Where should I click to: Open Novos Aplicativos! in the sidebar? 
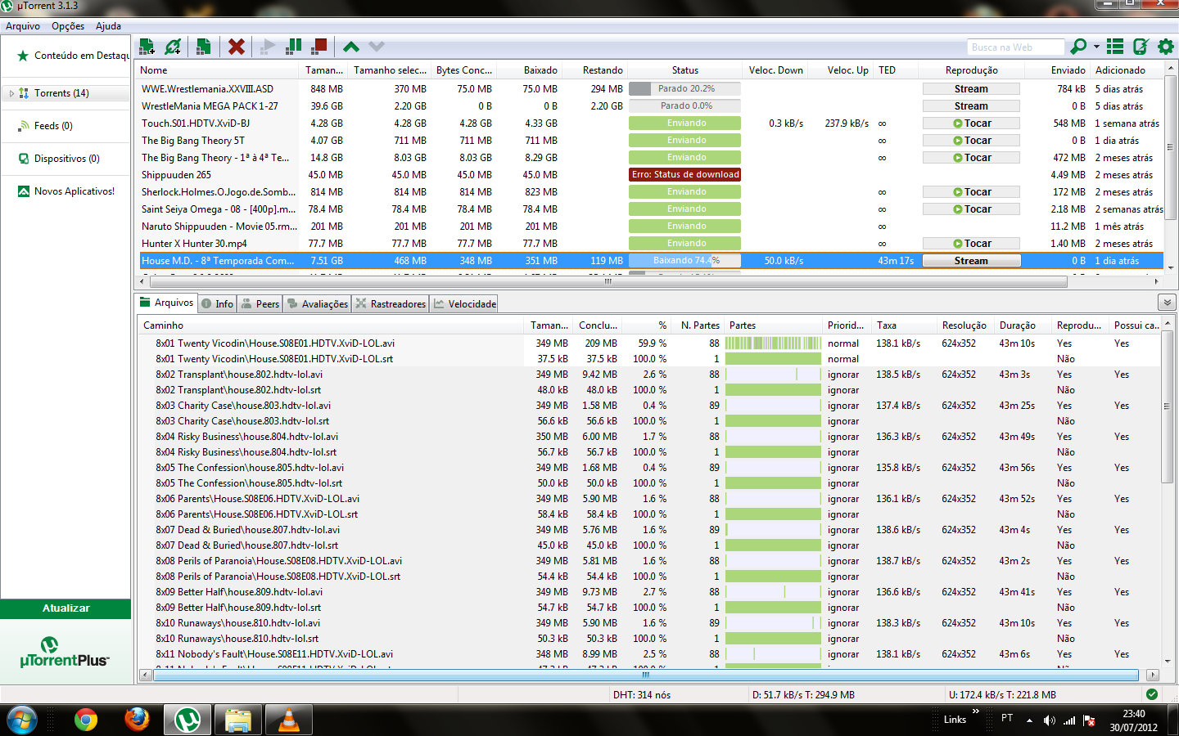pyautogui.click(x=66, y=191)
